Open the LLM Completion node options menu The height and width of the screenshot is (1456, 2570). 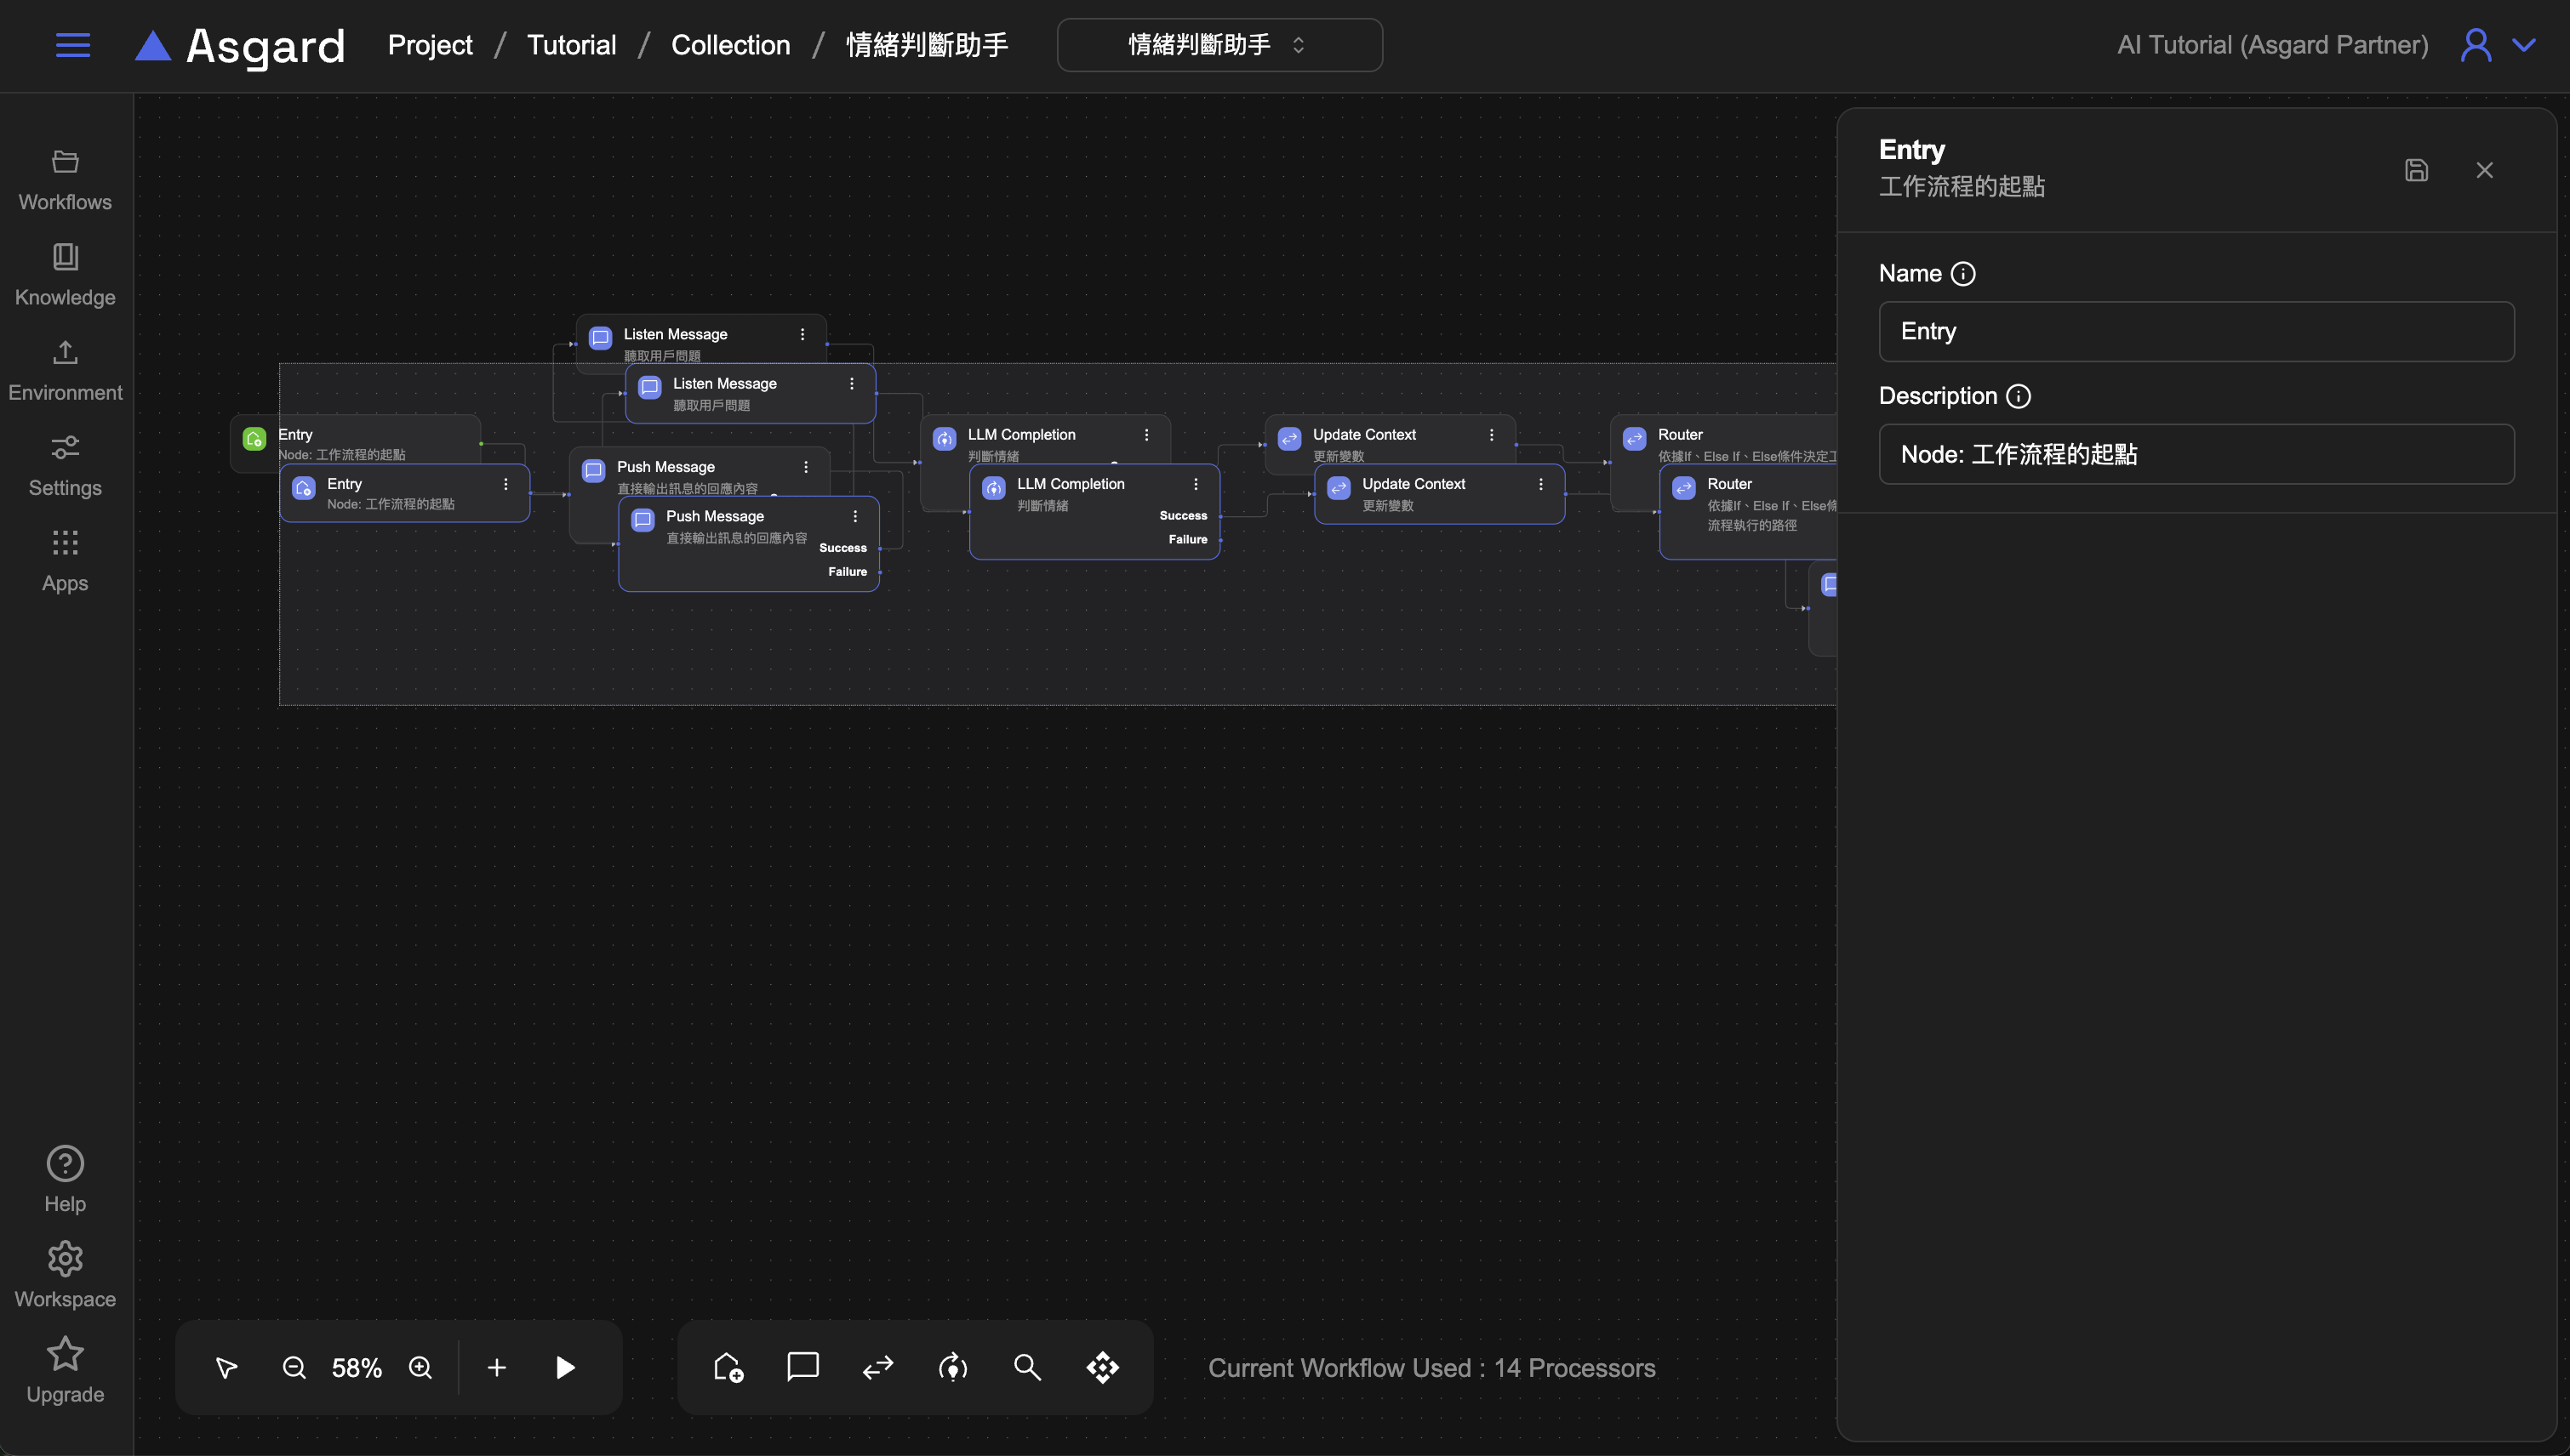pyautogui.click(x=1196, y=484)
